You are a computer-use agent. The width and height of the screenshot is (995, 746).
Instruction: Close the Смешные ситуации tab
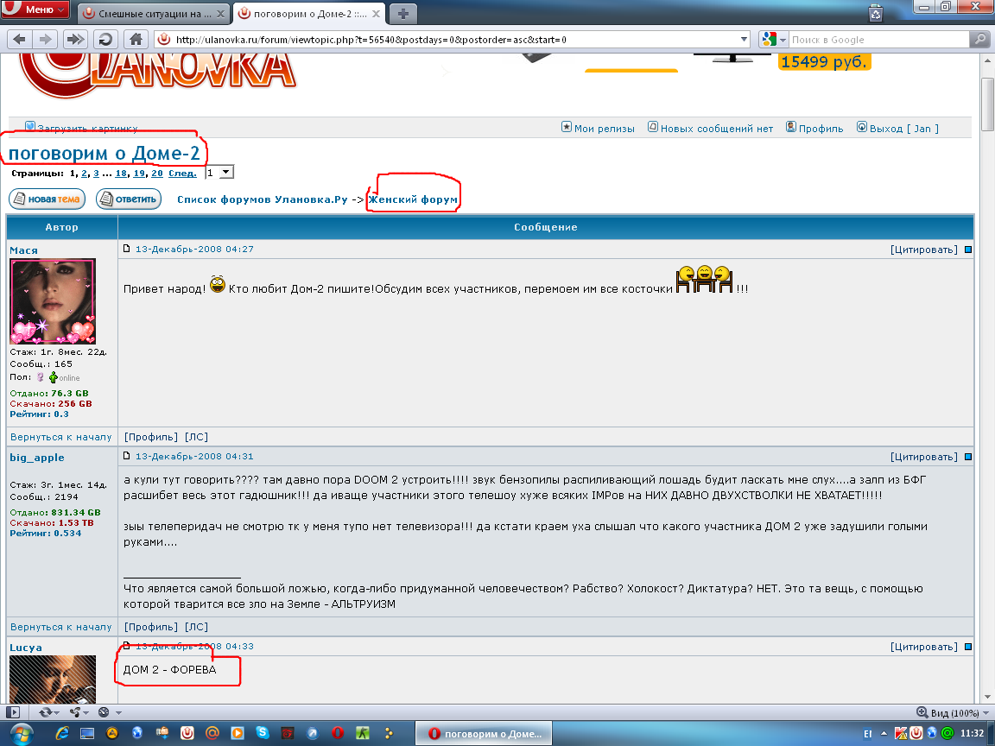pyautogui.click(x=220, y=13)
